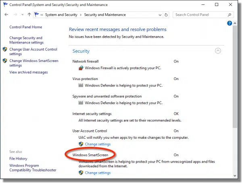Click the OK status of Internet security
Image resolution: width=242 pixels, height=183 pixels.
click(x=176, y=114)
